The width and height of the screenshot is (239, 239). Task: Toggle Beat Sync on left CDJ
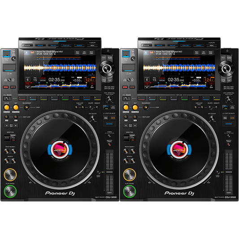pos(106,118)
